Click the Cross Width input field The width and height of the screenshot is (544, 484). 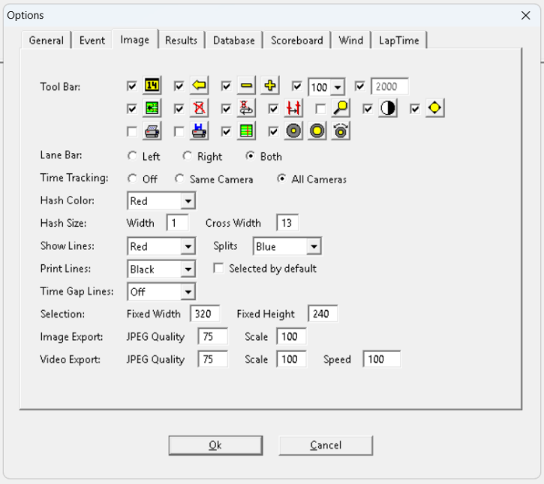(x=287, y=223)
